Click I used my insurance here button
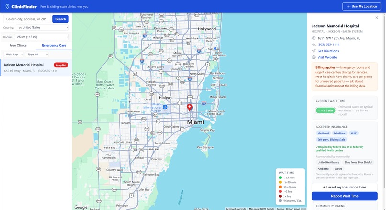386x210 pixels. (345, 187)
